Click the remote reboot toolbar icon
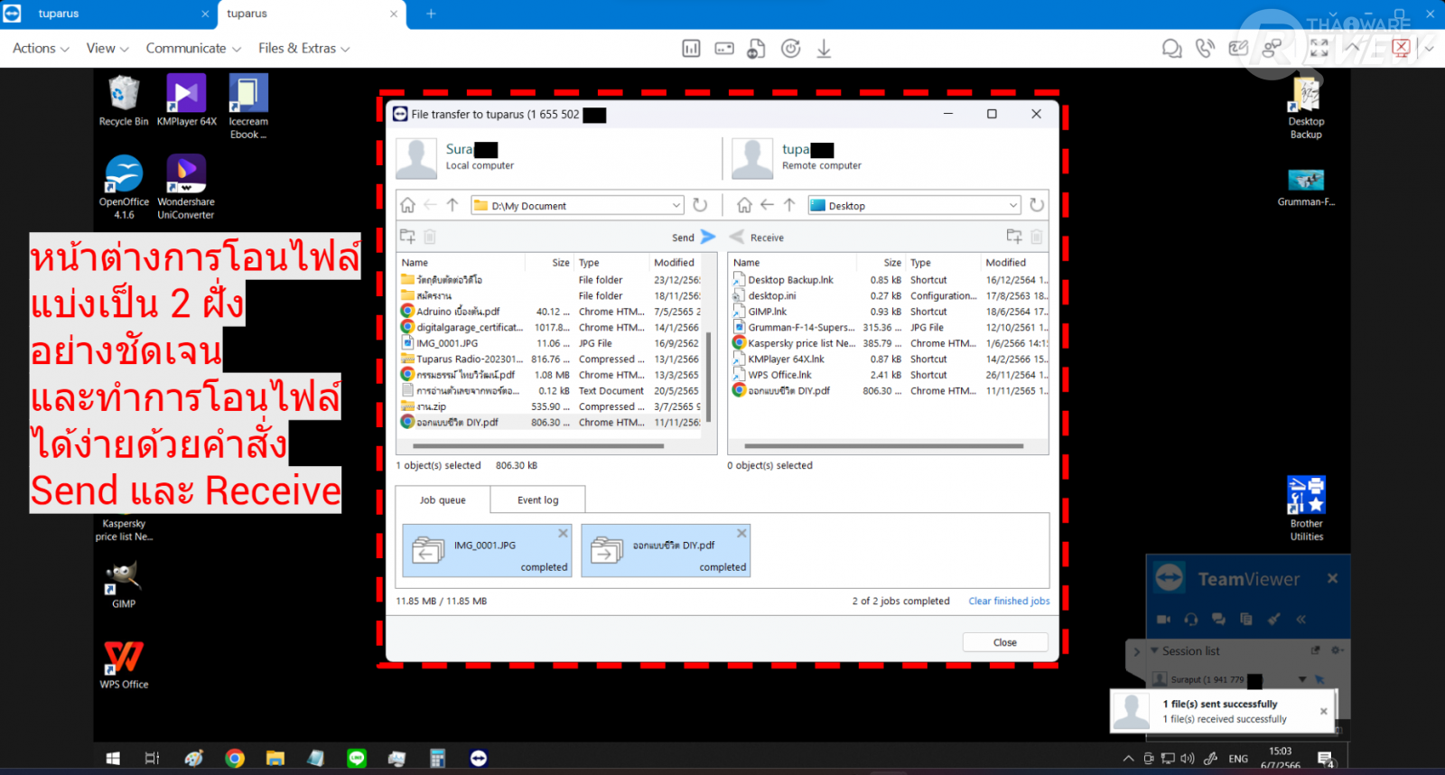The height and width of the screenshot is (775, 1445). [790, 49]
